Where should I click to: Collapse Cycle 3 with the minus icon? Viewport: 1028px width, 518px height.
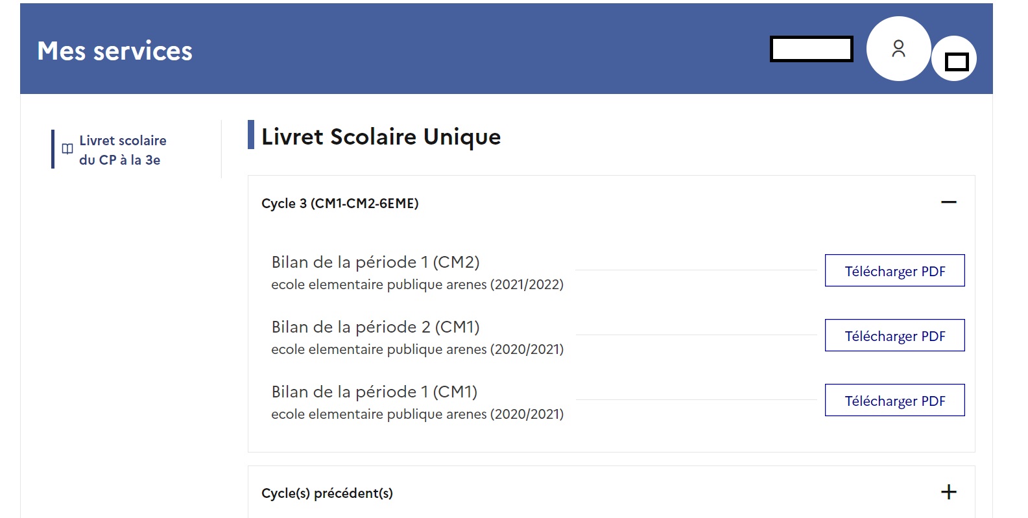click(948, 203)
